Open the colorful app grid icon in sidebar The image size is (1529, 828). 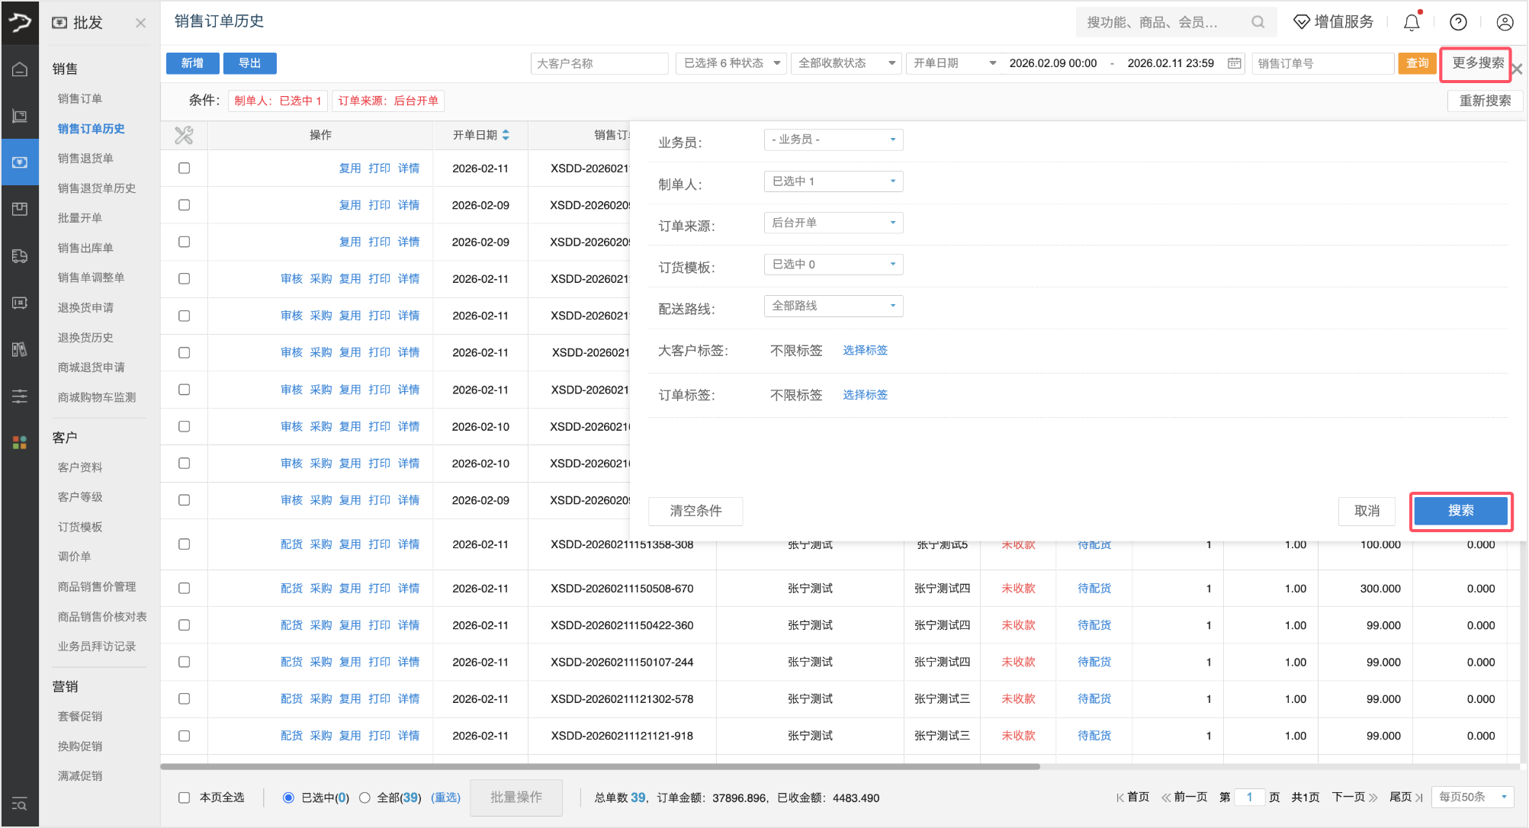pyautogui.click(x=19, y=442)
